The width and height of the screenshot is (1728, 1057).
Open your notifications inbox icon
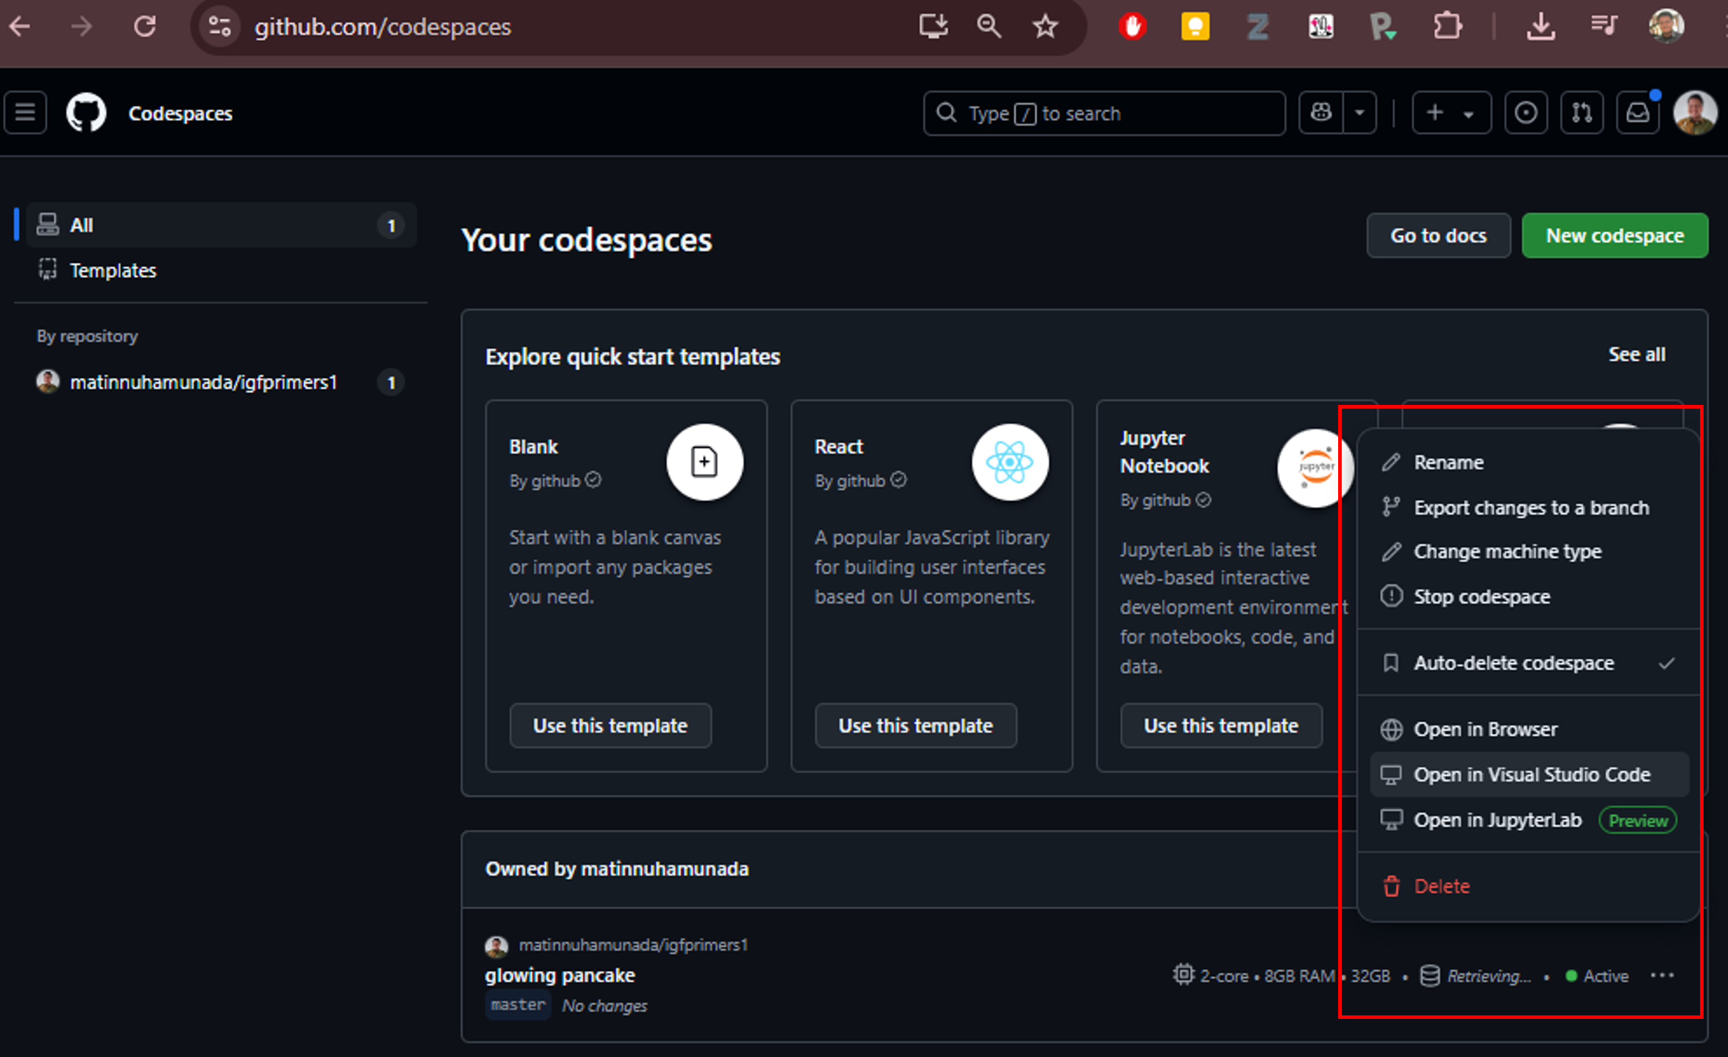click(x=1638, y=112)
